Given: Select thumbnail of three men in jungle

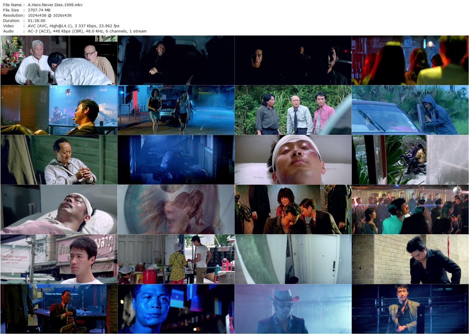Looking at the screenshot, I should click(x=293, y=110).
